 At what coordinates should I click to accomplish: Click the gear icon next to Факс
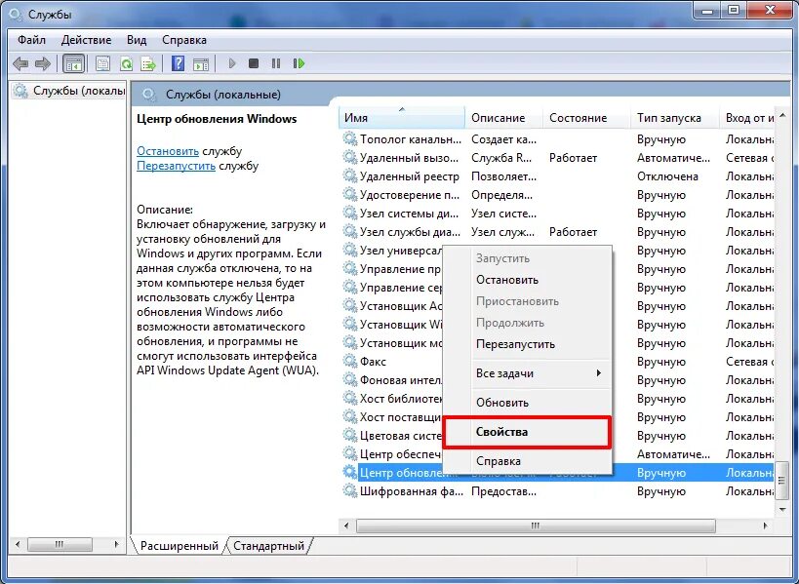pos(349,361)
